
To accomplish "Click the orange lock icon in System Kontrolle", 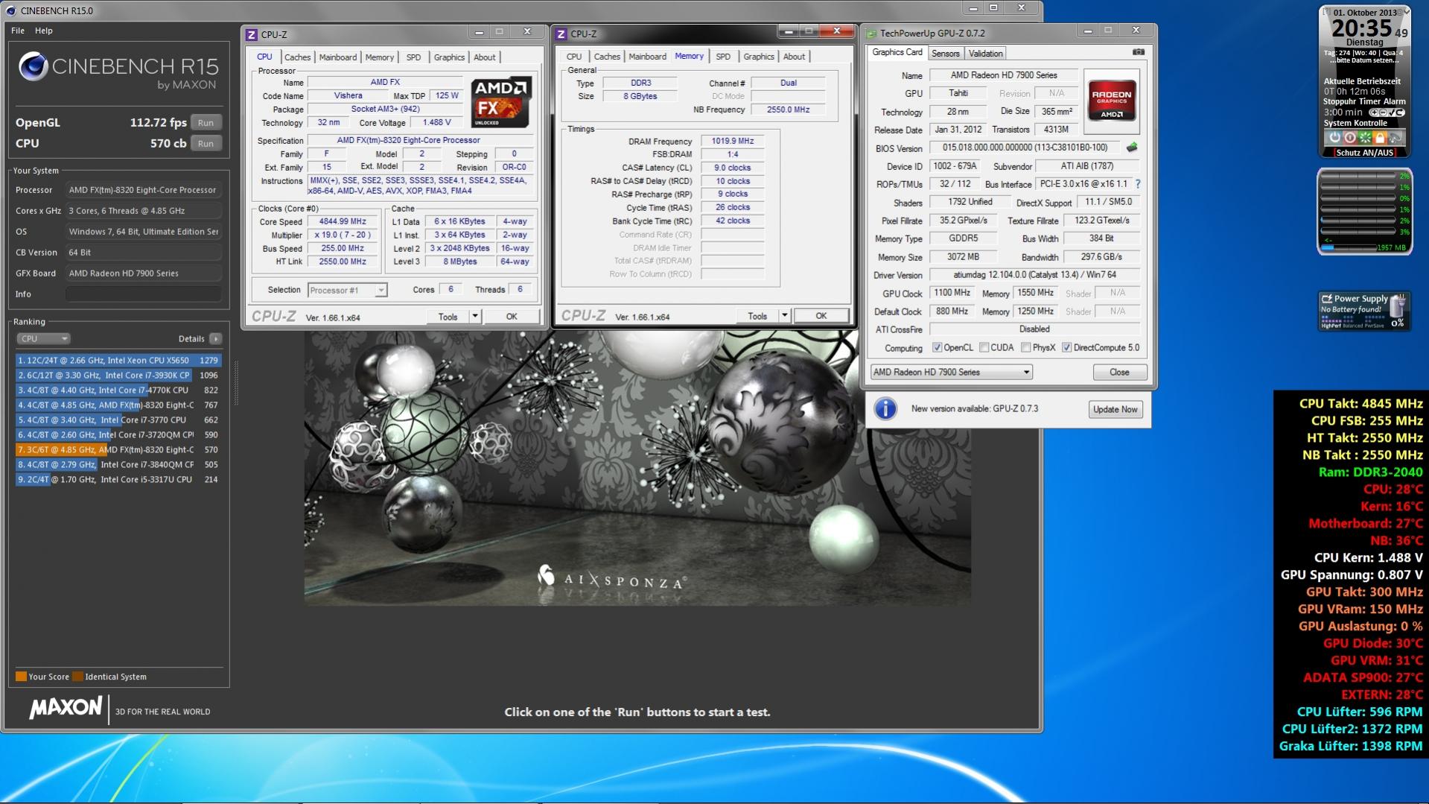I will pos(1379,138).
